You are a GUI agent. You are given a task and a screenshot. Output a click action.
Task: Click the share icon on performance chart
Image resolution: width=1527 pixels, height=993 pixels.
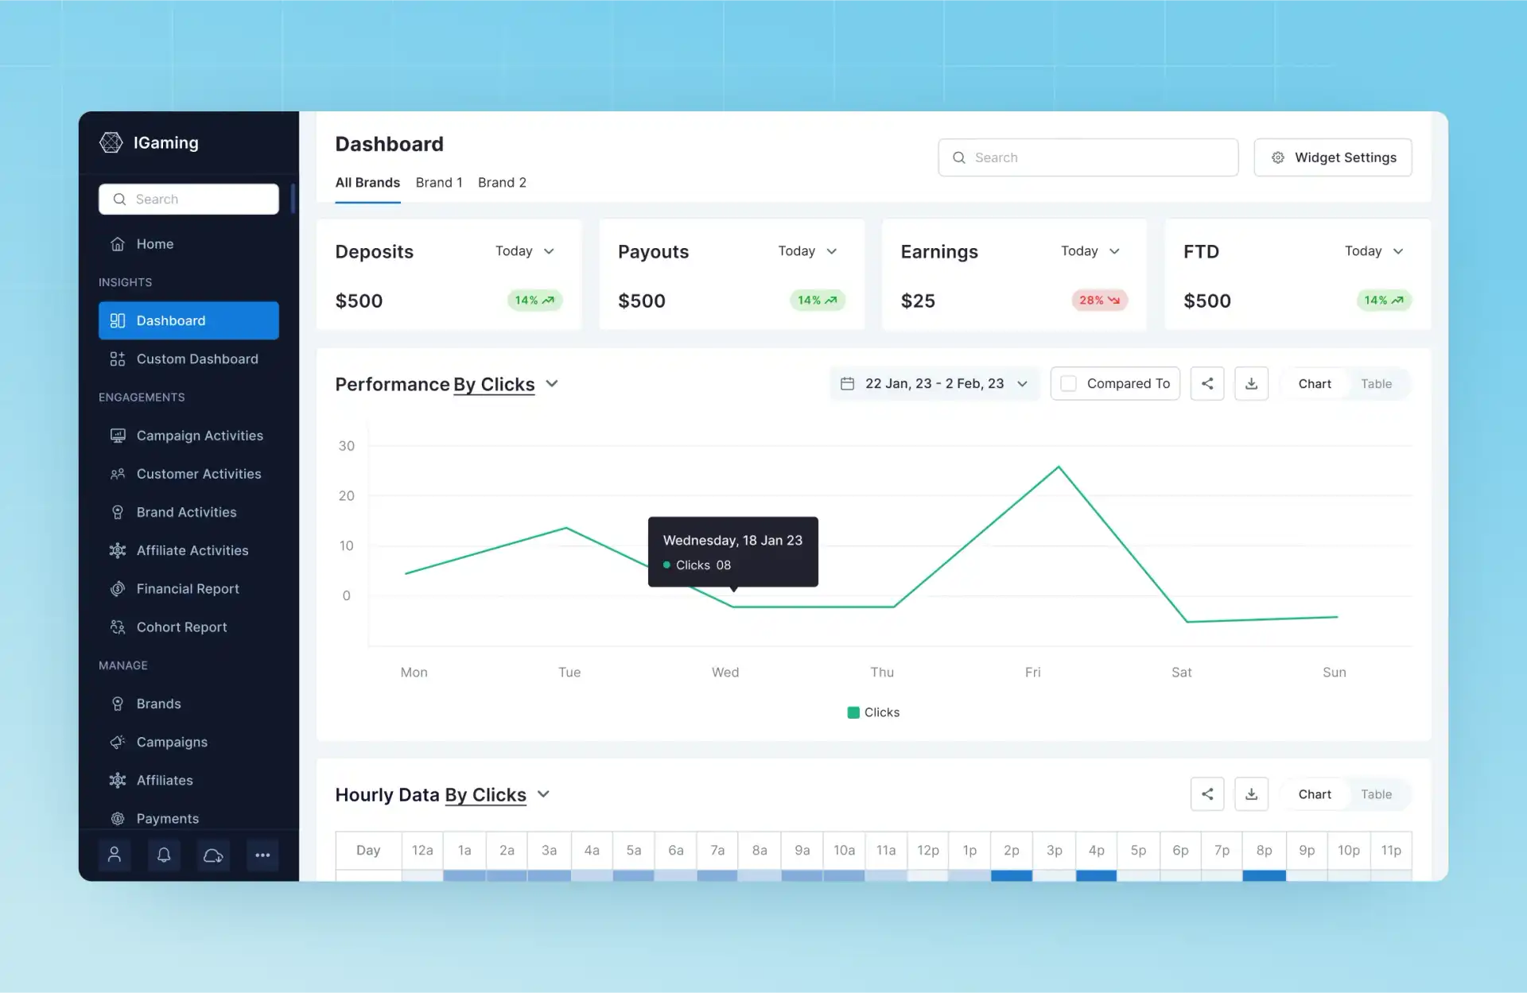pos(1207,382)
